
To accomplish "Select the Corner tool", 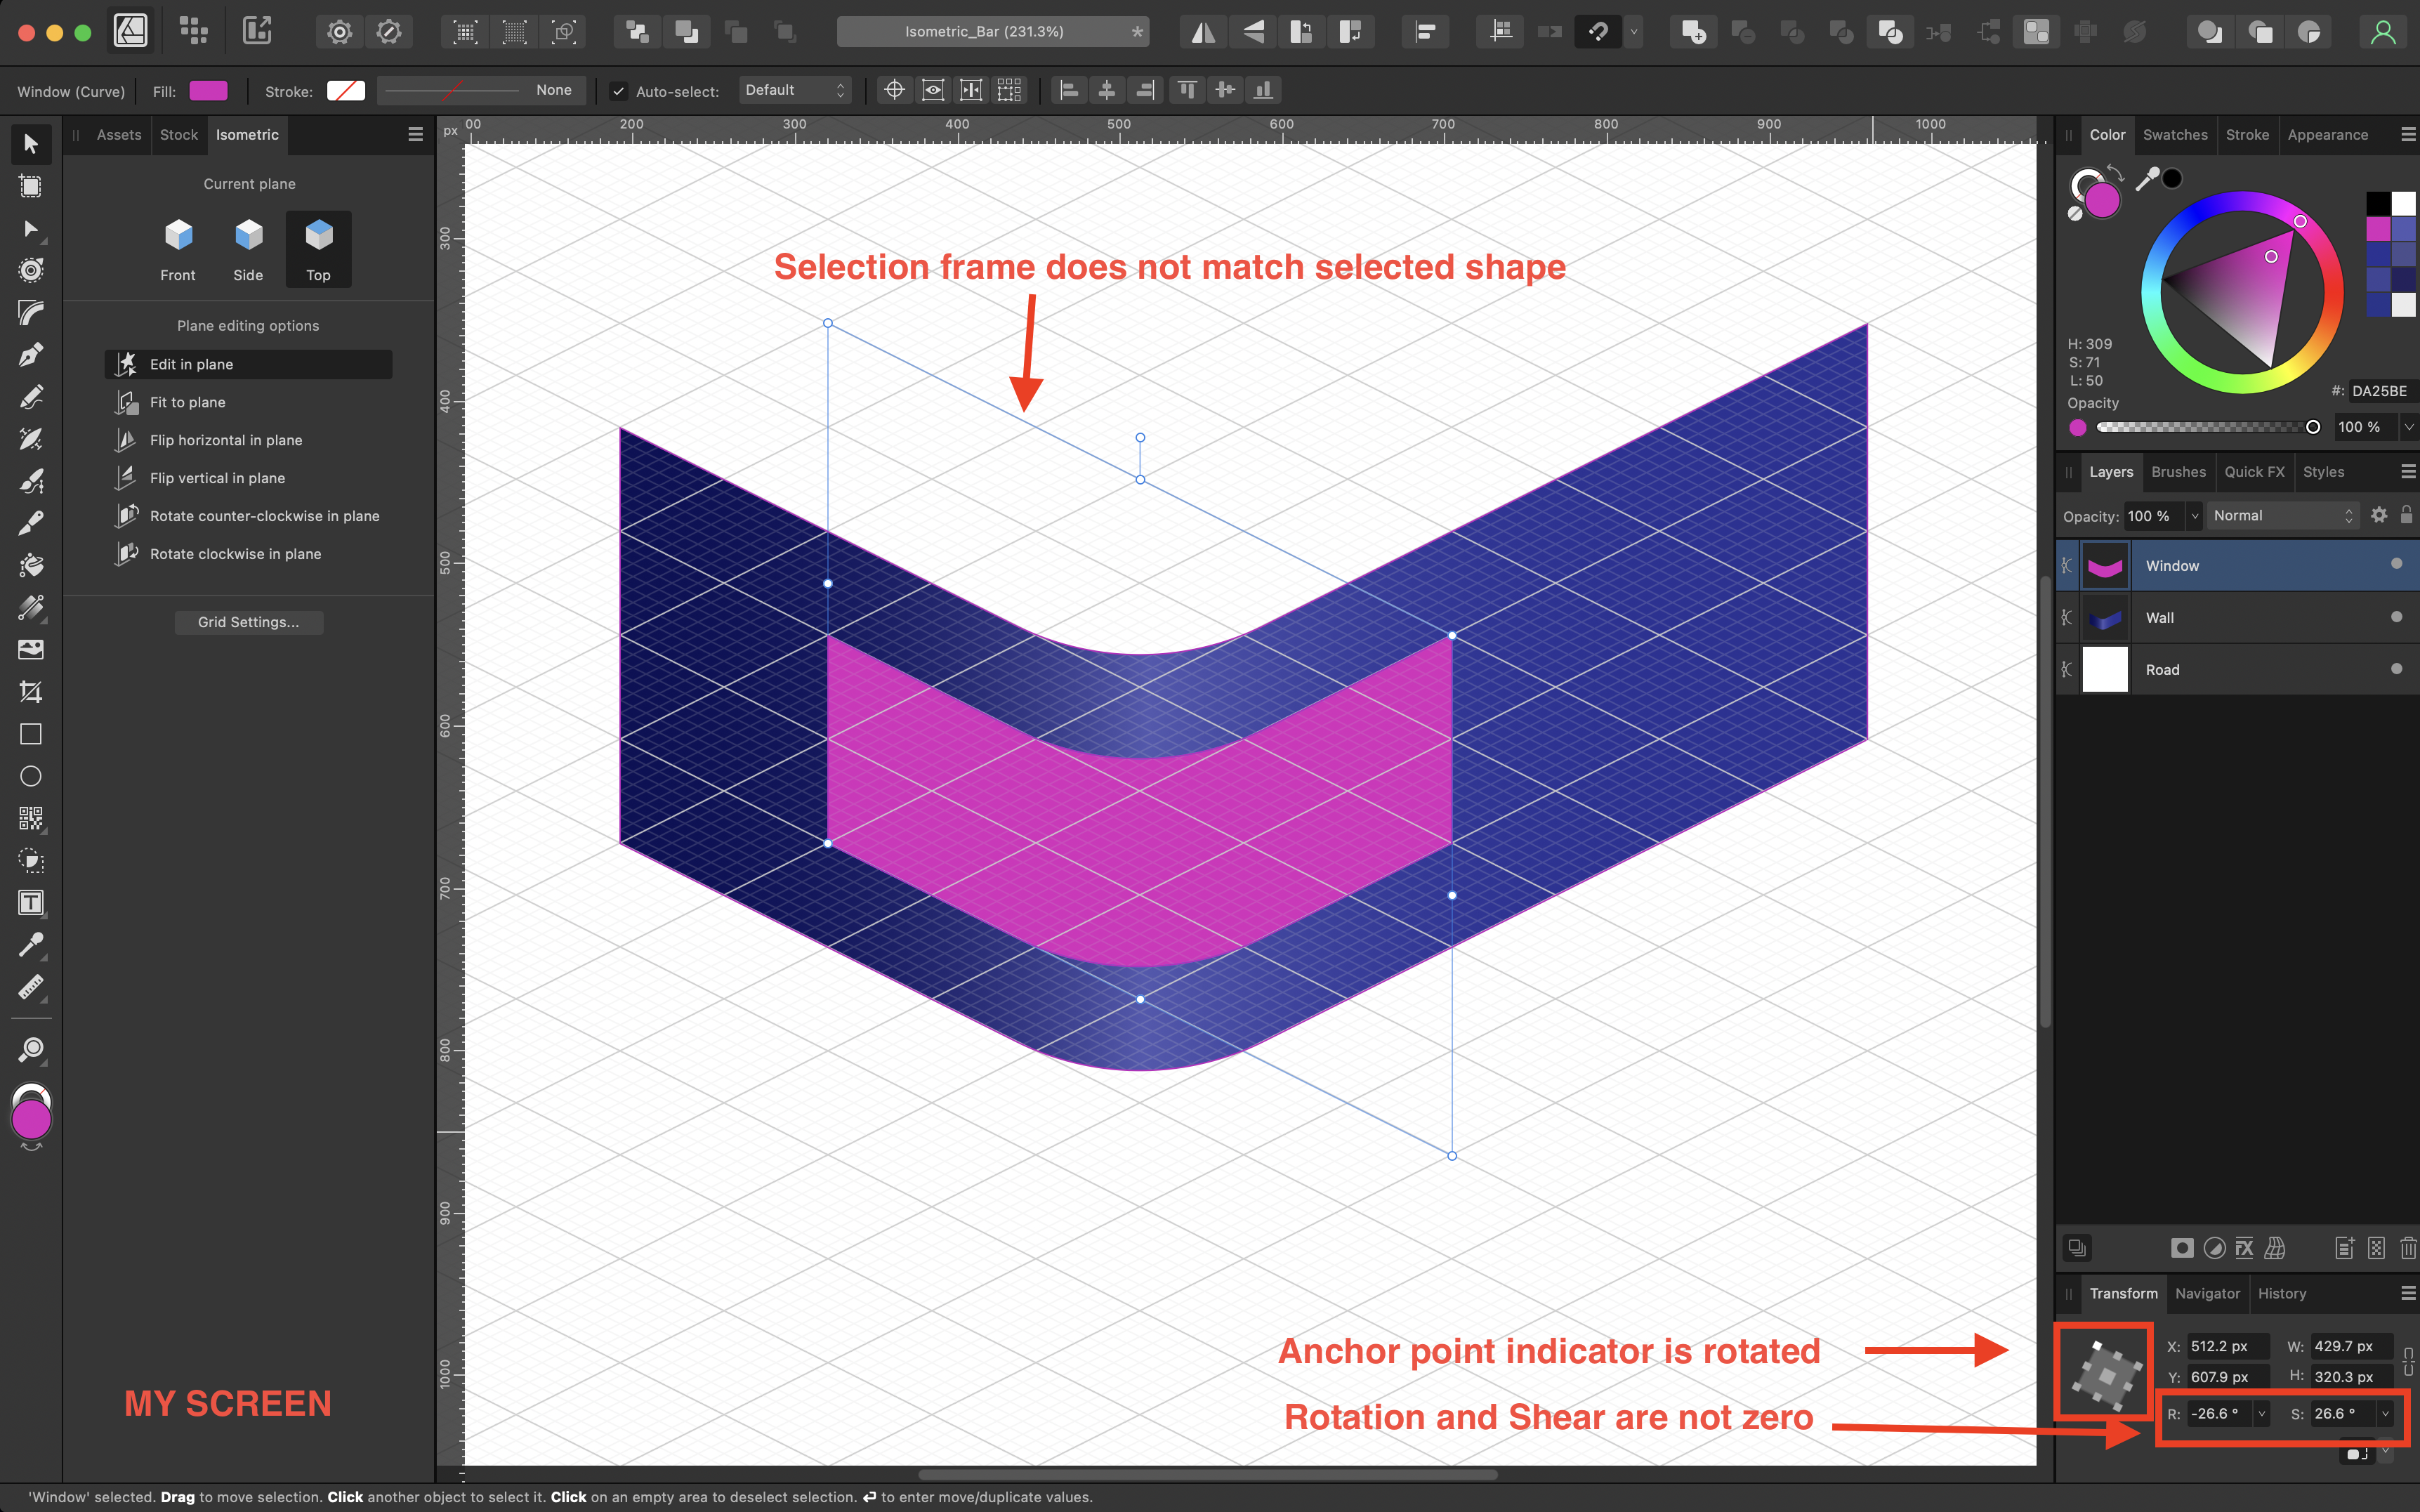I will click(31, 313).
